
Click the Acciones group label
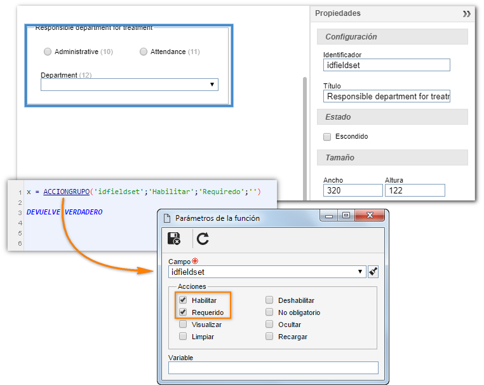click(x=192, y=286)
